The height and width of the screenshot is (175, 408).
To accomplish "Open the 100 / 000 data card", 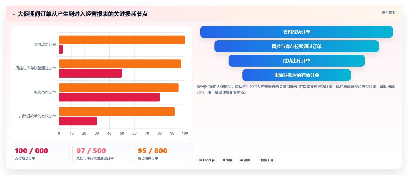I will (40, 154).
